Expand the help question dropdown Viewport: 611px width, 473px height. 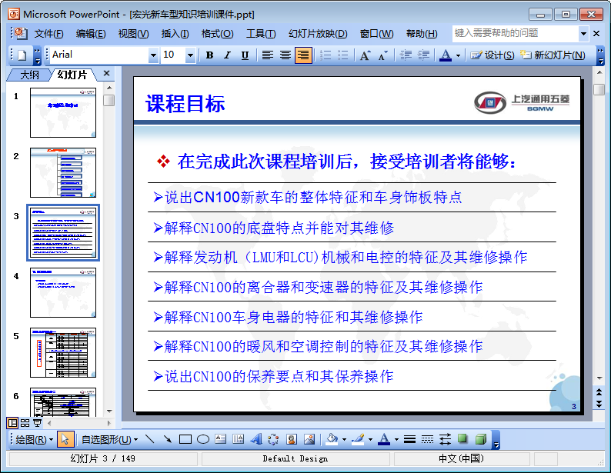pos(583,34)
